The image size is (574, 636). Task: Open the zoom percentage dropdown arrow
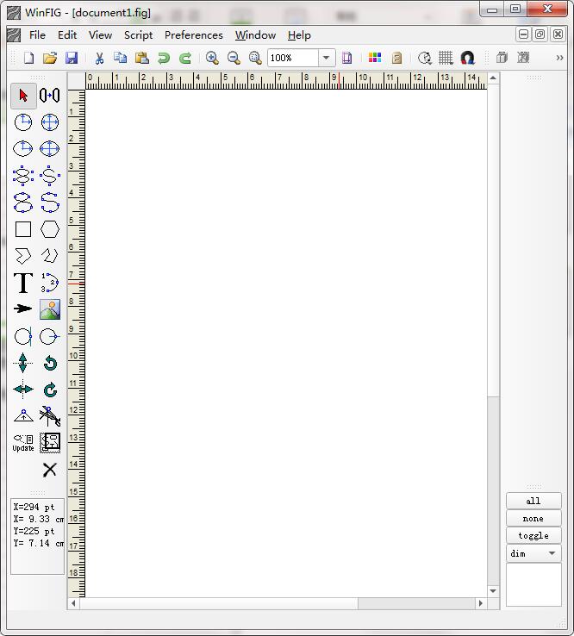click(x=326, y=58)
